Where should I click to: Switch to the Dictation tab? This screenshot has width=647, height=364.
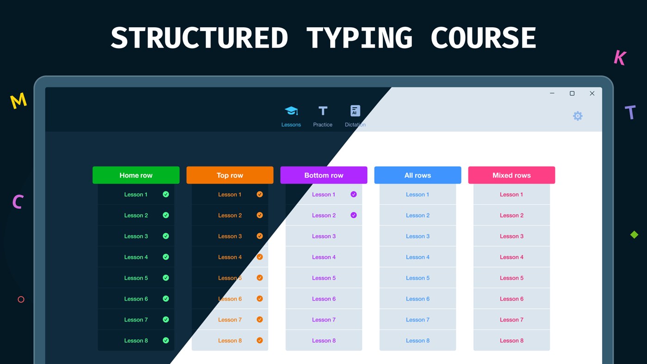[x=354, y=116]
